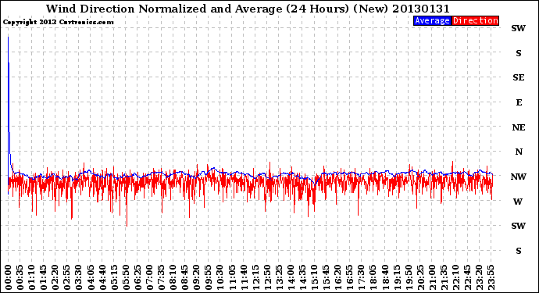Click the 21:00 time axis label
539x293 pixels.
point(432,277)
